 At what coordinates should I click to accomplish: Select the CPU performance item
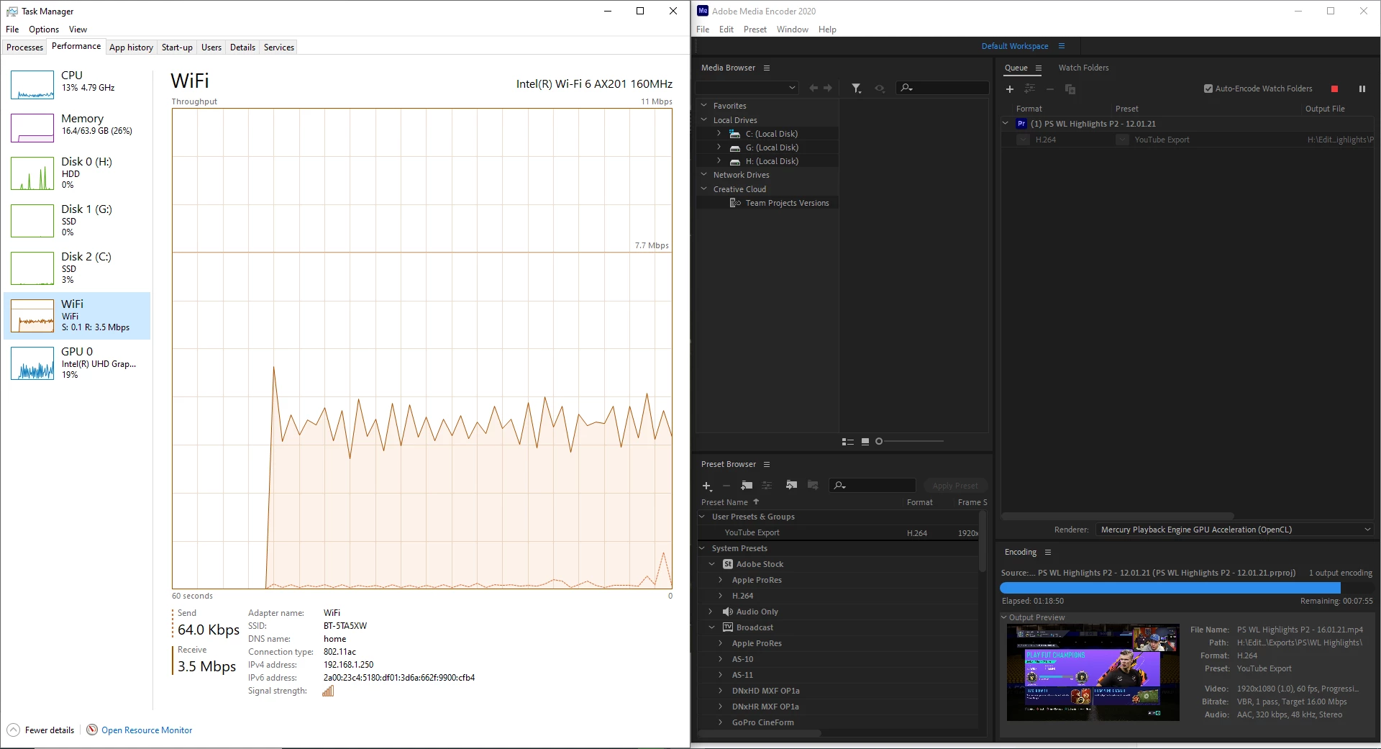[78, 84]
